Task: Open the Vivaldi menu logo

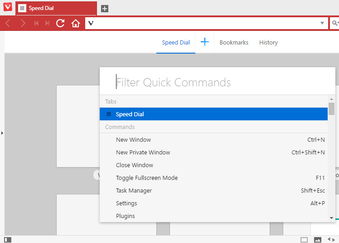Action: click(x=8, y=7)
